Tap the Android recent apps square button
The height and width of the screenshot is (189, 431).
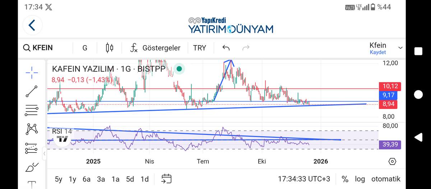point(418,51)
